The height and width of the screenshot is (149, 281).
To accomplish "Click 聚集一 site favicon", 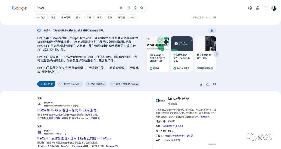I will click(x=40, y=132).
